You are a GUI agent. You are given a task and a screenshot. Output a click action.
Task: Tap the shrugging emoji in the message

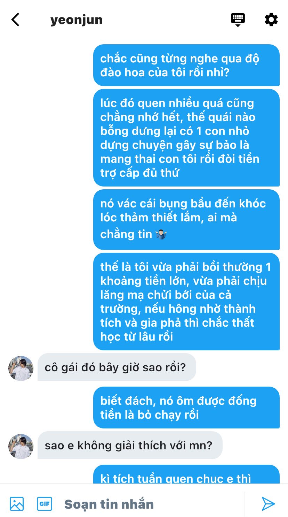pyautogui.click(x=162, y=234)
